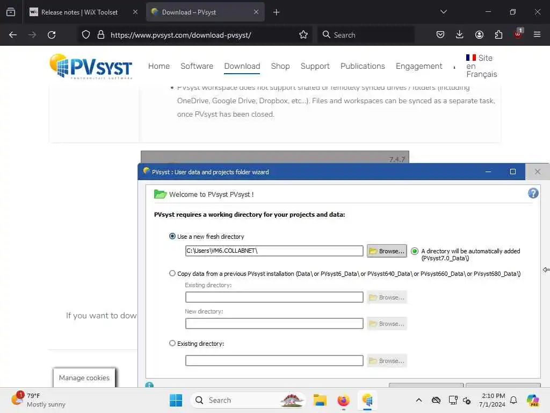Open a new browser tab

tap(276, 12)
